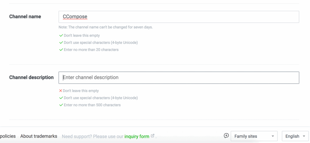The image size is (310, 143).
Task: Click the red X beside "Don't leave this empty"
Action: point(61,91)
